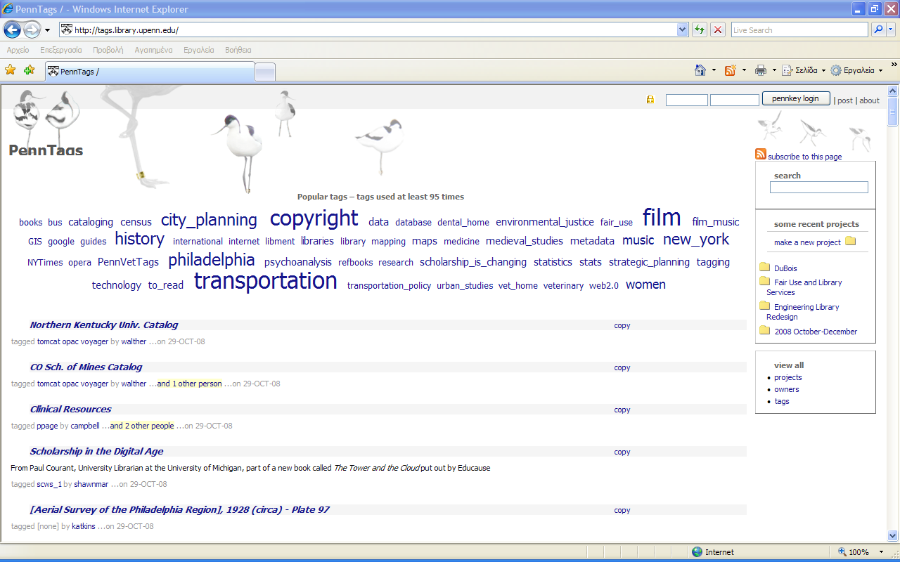Click the first login username field
Image resolution: width=900 pixels, height=562 pixels.
(x=687, y=100)
